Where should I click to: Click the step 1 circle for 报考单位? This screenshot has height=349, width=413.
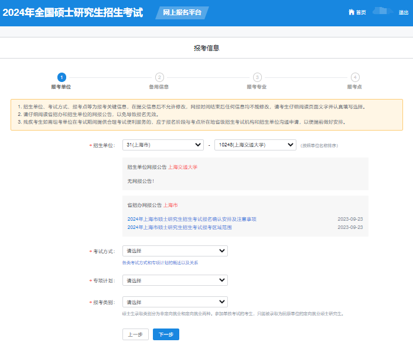(62, 77)
